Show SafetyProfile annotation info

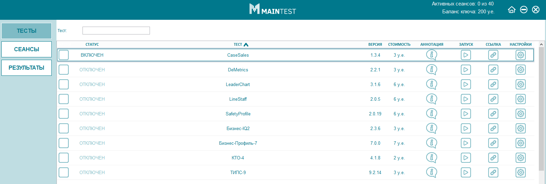click(x=431, y=114)
